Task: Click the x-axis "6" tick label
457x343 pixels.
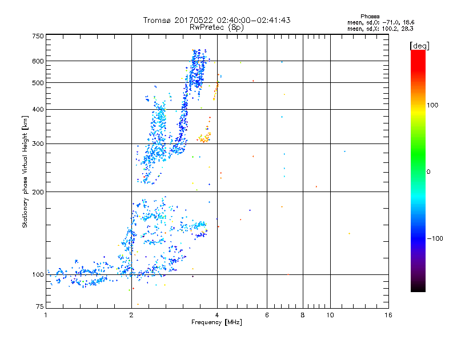Action: (x=267, y=315)
